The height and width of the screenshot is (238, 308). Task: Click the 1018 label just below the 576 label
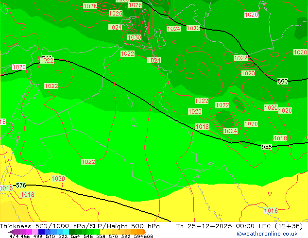(28, 195)
